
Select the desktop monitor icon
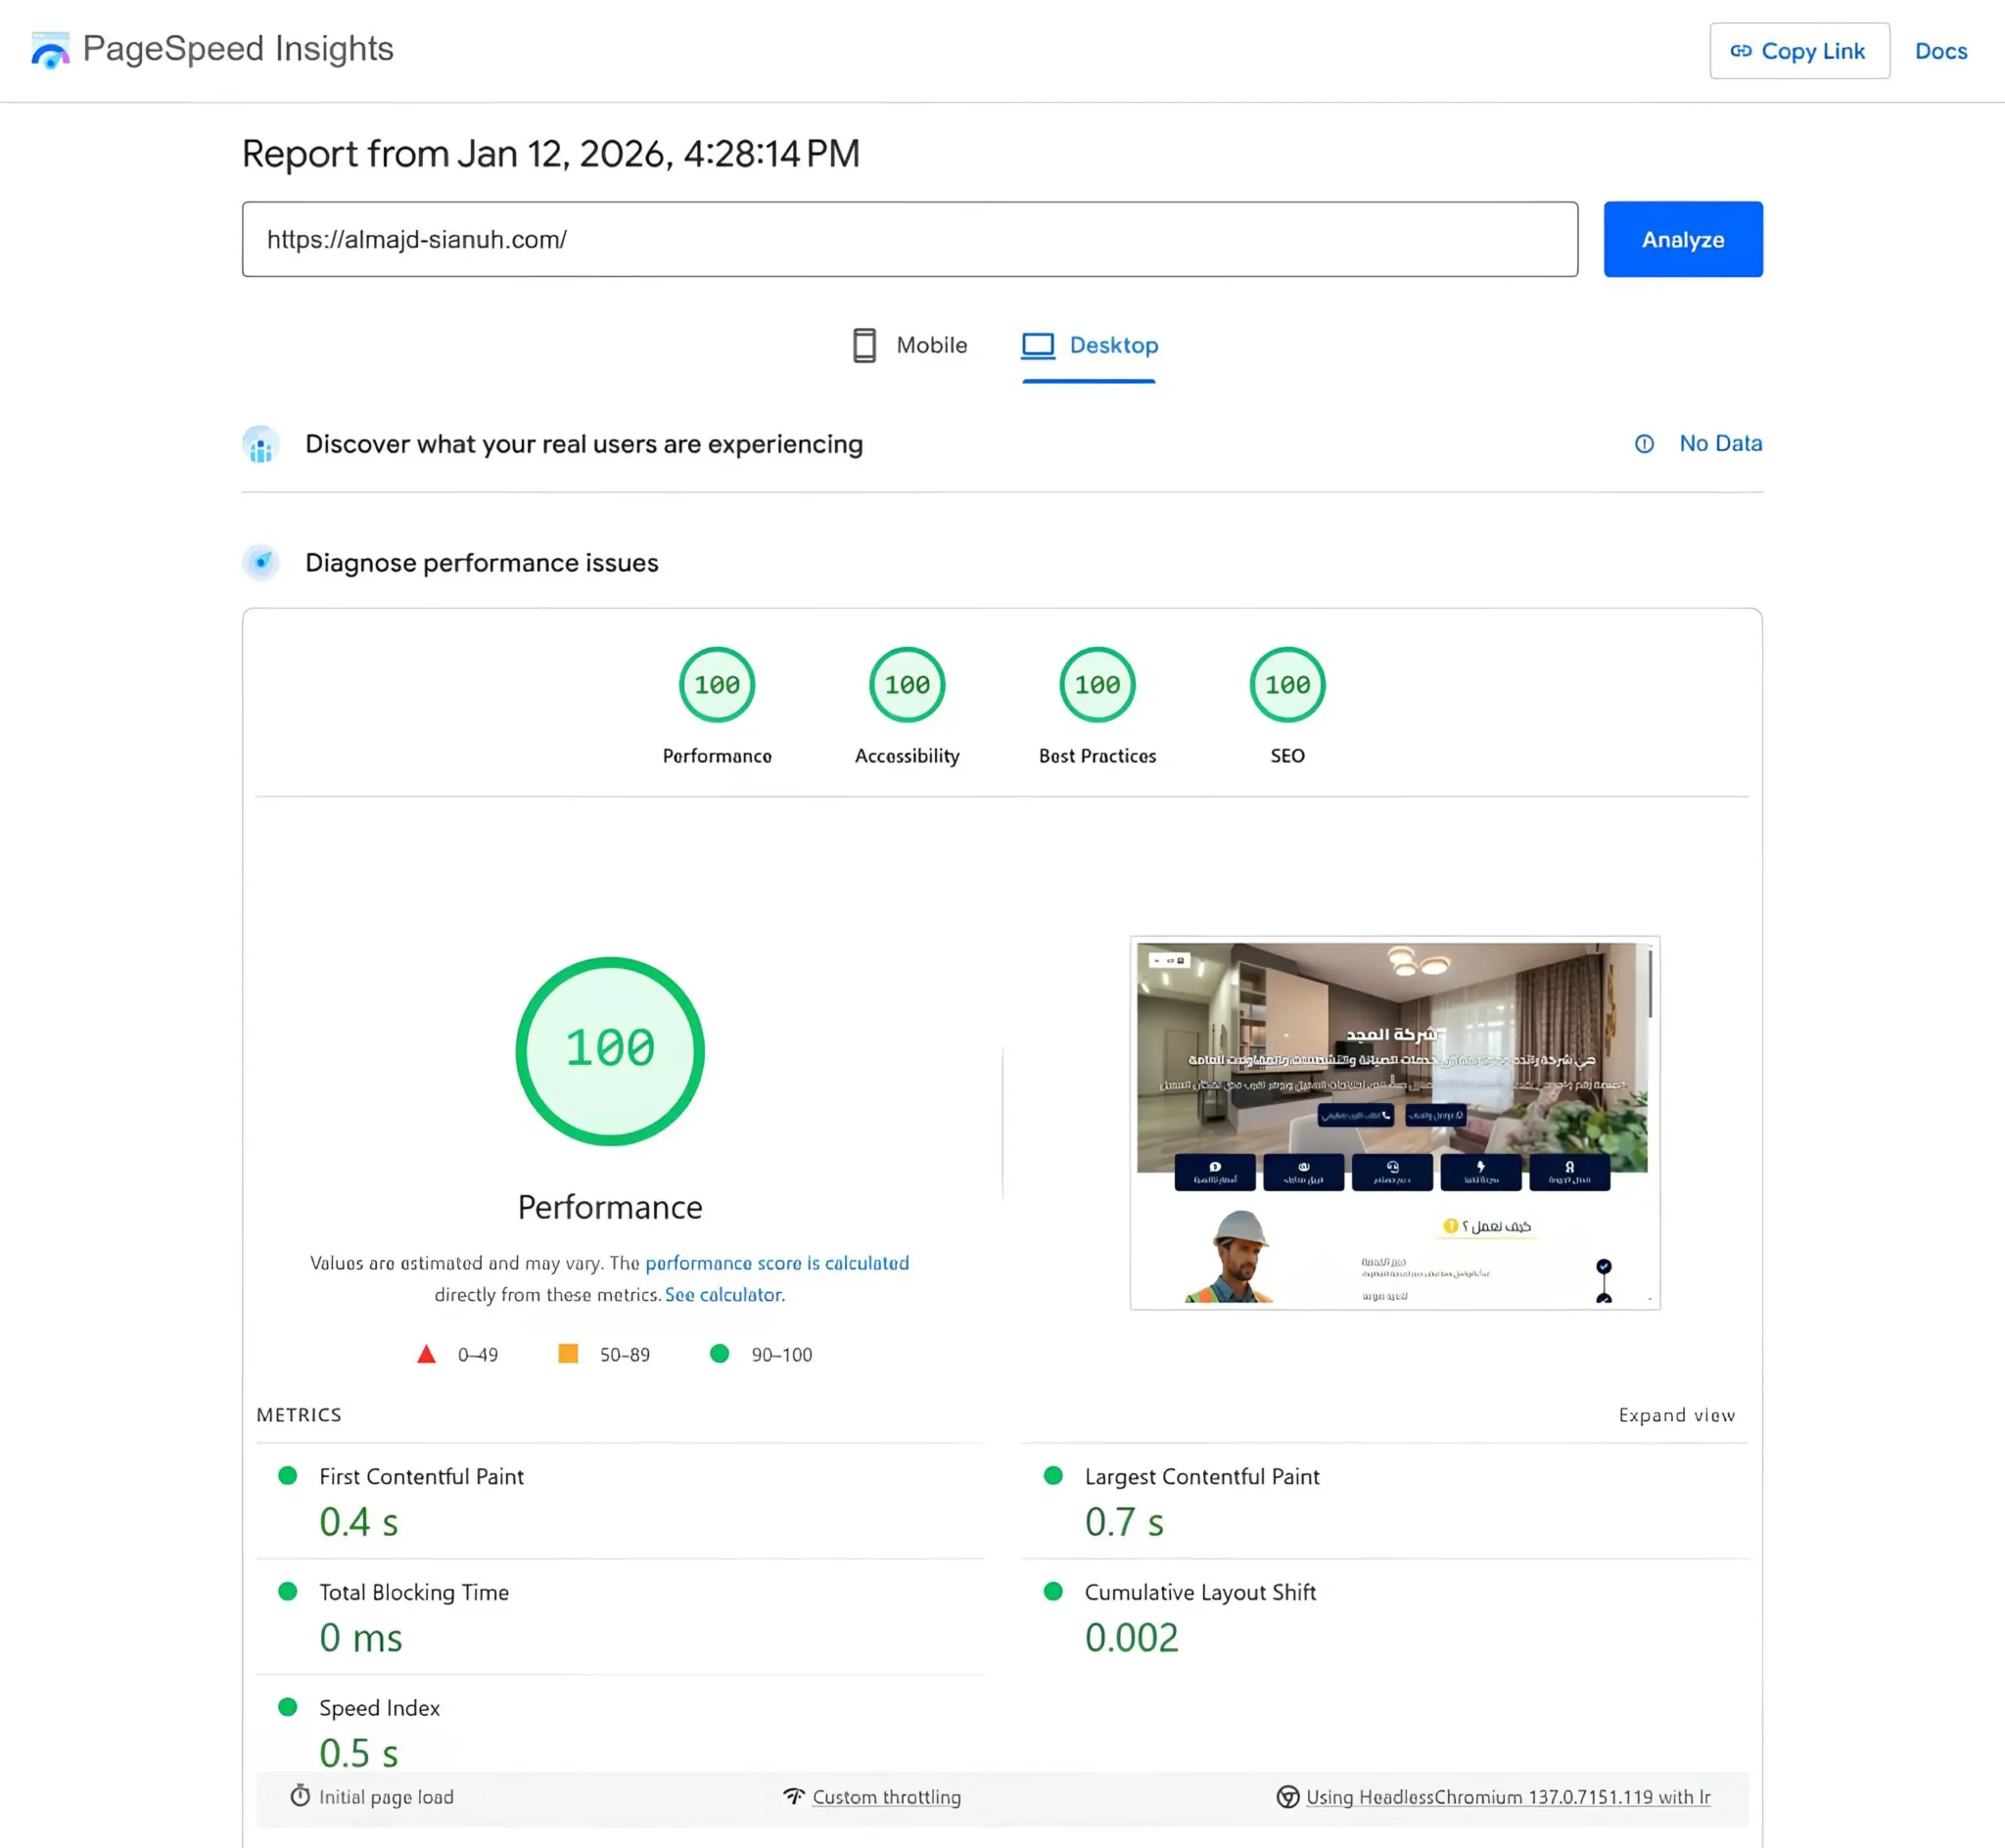pyautogui.click(x=1037, y=345)
